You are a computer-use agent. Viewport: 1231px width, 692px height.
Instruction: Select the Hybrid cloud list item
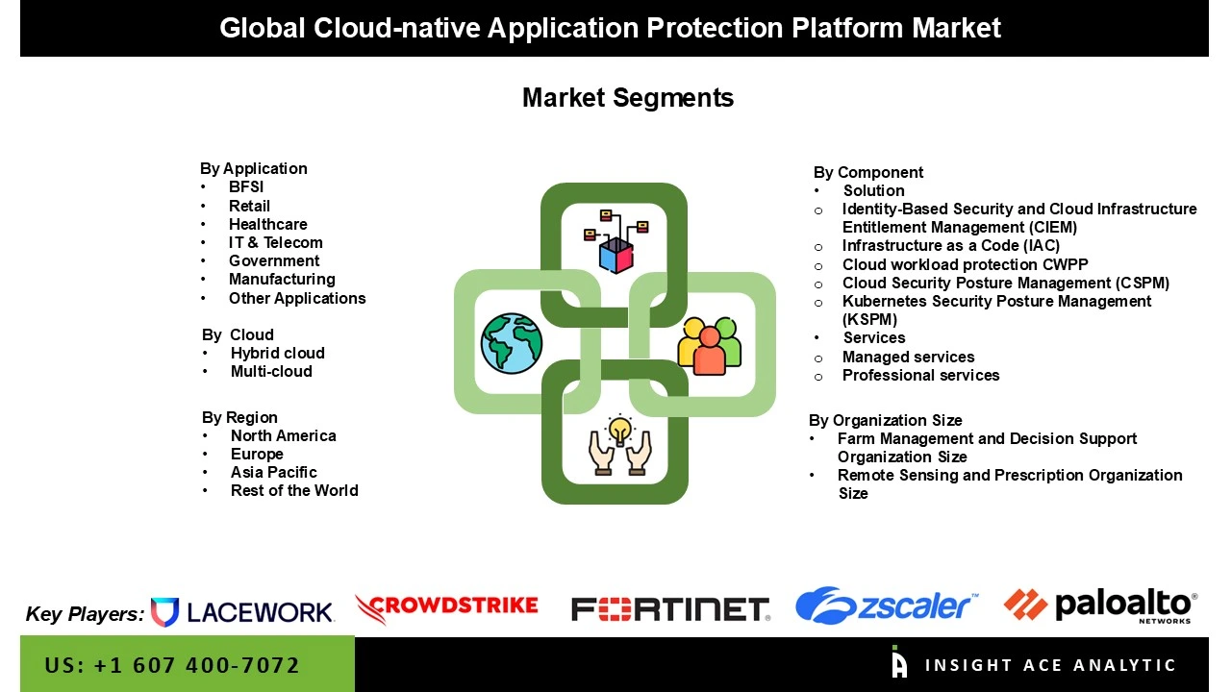277,354
